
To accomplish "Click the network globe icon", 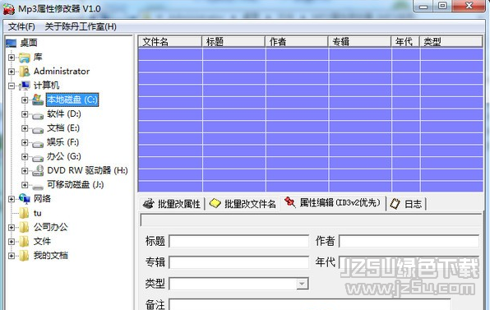I will tap(25, 199).
